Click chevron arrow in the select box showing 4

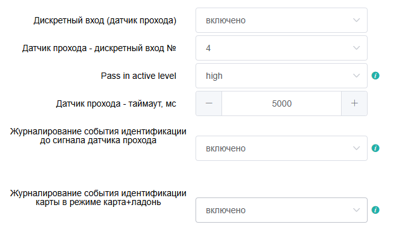point(356,48)
